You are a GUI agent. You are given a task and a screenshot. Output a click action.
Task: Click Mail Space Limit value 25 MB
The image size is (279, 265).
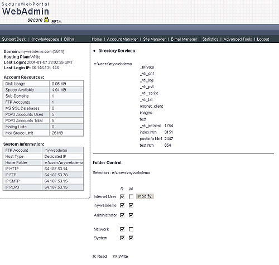(x=57, y=133)
